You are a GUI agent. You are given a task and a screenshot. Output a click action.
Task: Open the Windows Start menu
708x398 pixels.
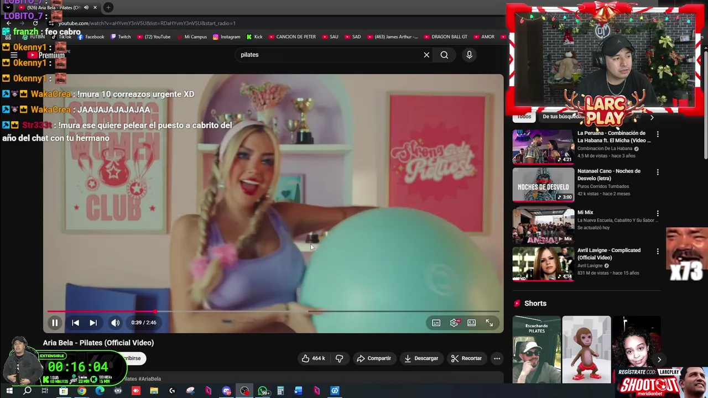pyautogui.click(x=9, y=391)
